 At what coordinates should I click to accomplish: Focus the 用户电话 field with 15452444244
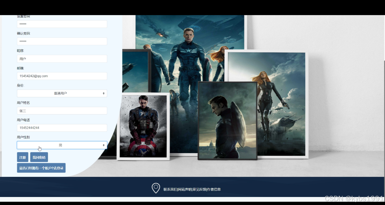[x=62, y=128]
